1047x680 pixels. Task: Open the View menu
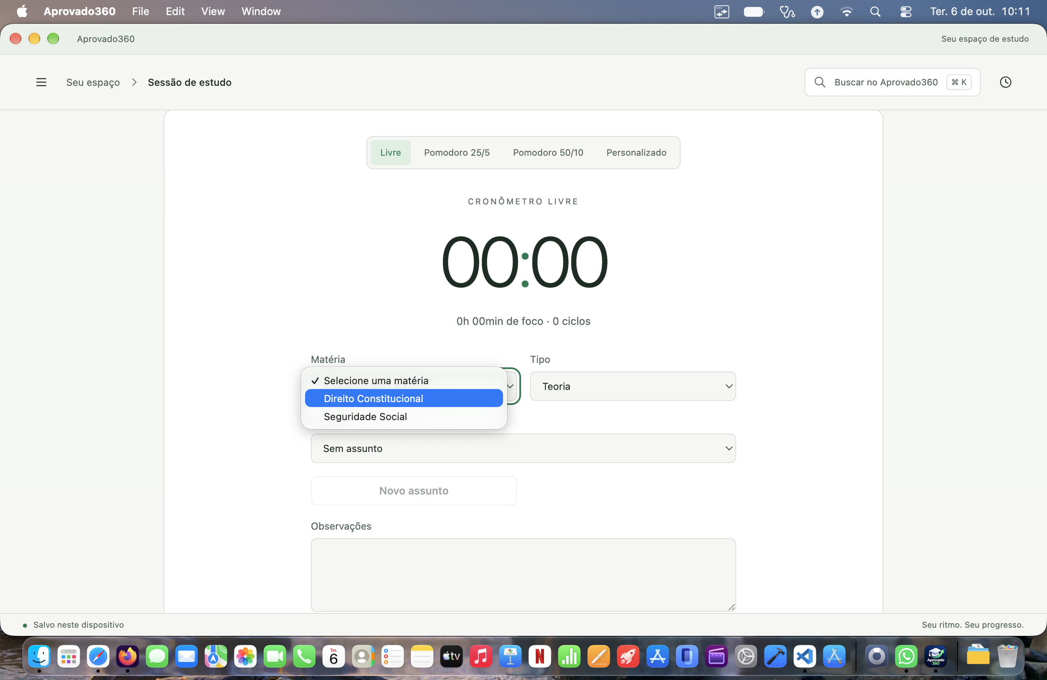213,11
